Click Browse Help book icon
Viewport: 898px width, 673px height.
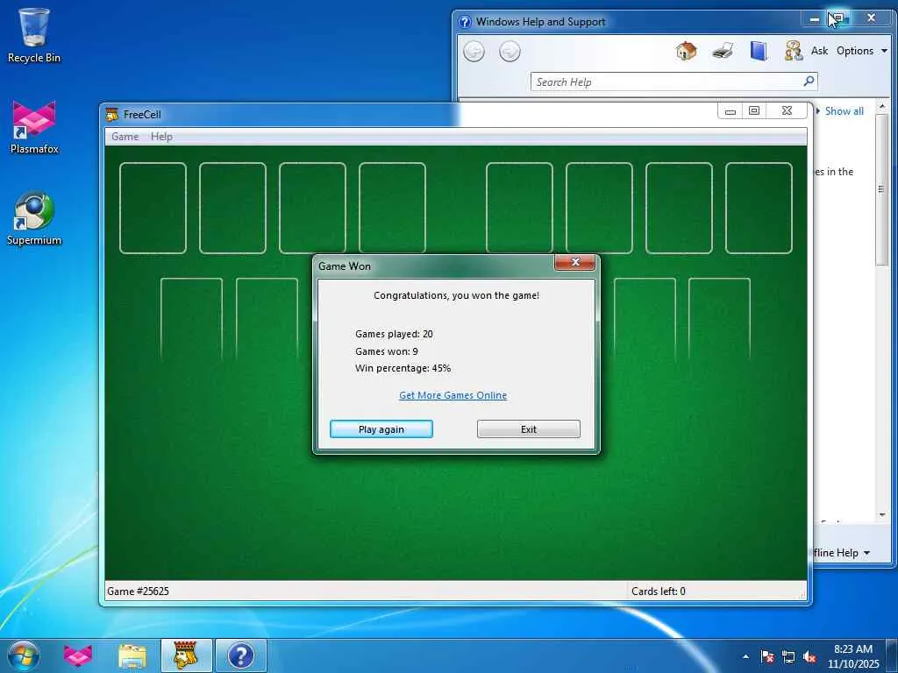[759, 51]
